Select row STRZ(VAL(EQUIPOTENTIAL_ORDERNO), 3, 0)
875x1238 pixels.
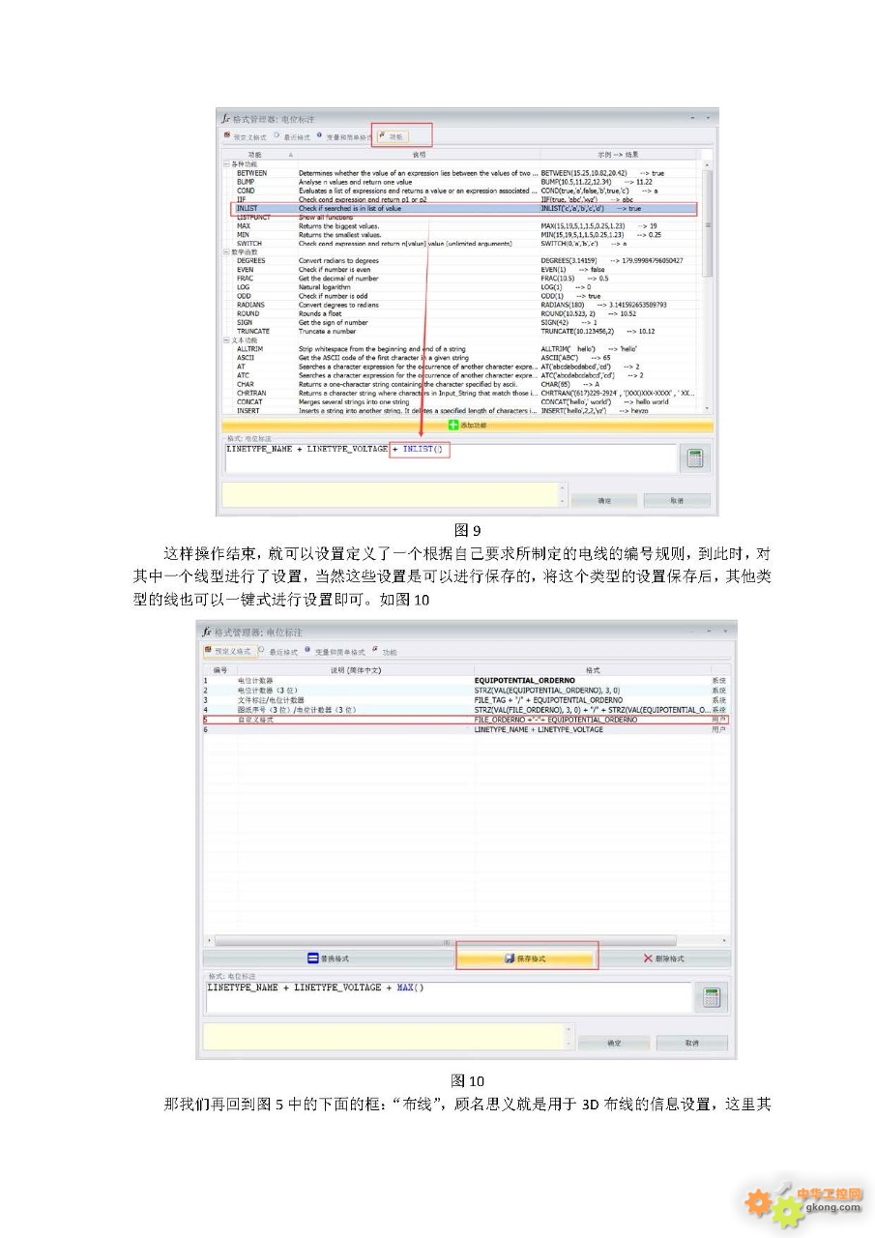pos(464,691)
